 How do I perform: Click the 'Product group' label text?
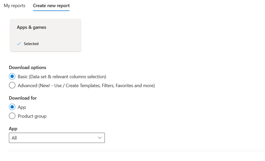pos(32,116)
